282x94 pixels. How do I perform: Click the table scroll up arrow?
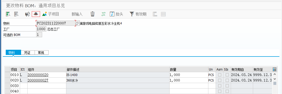(275, 74)
